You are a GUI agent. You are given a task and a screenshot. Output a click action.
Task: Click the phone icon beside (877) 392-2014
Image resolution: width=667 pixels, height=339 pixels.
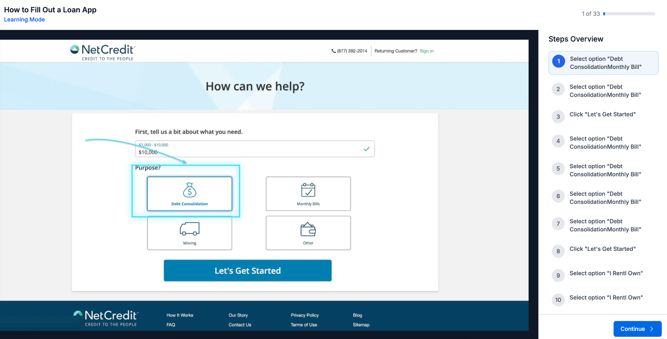coord(333,51)
